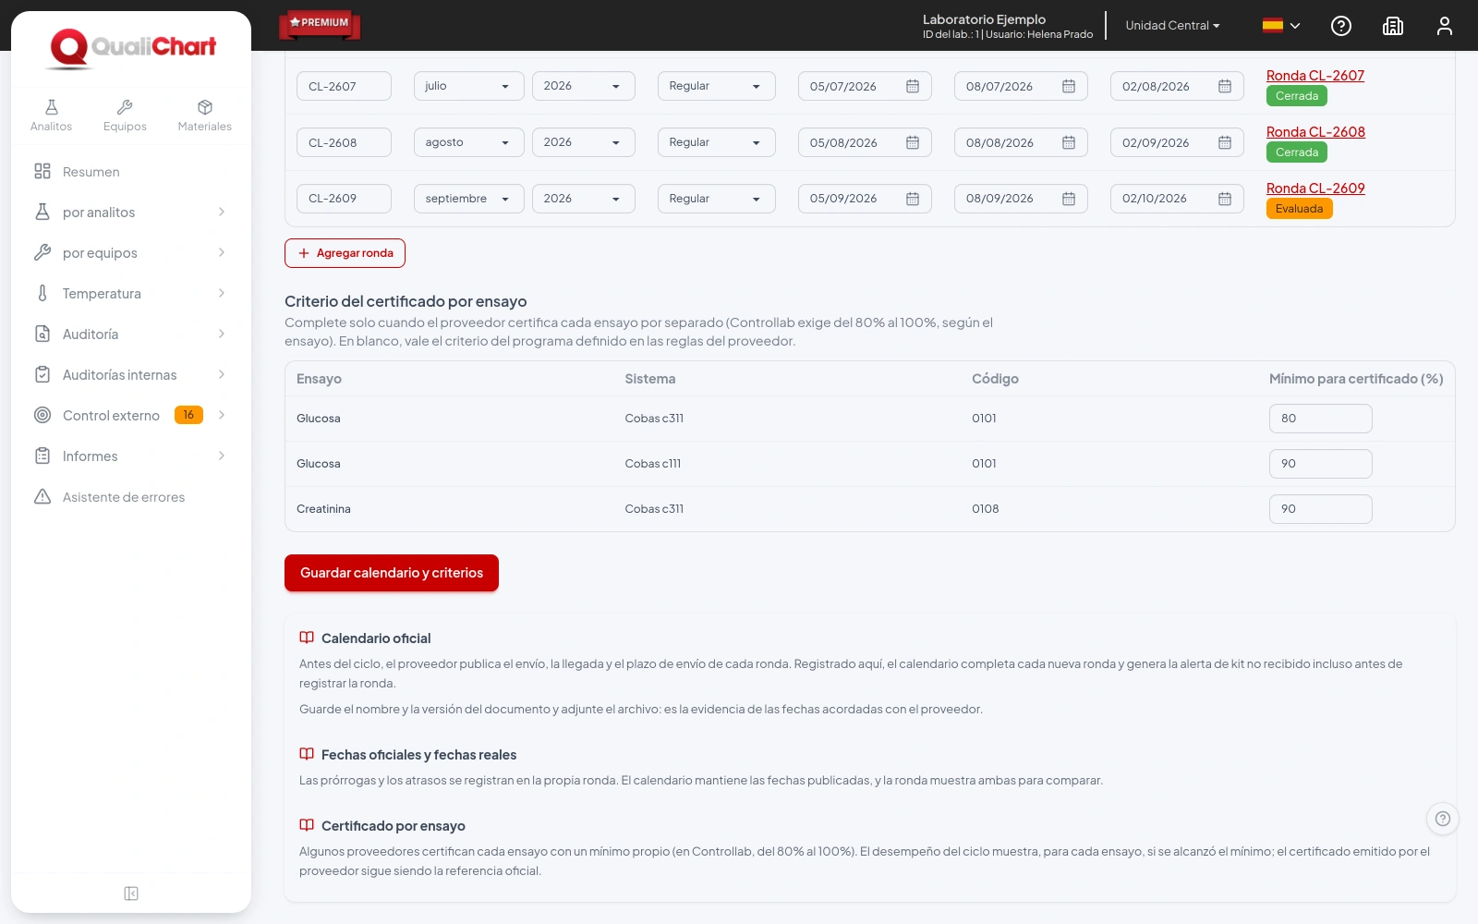The image size is (1478, 924).
Task: Expand the Auditoría menu
Action: (131, 334)
